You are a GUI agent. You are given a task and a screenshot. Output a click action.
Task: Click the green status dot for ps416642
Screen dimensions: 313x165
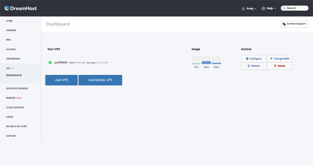coord(50,63)
